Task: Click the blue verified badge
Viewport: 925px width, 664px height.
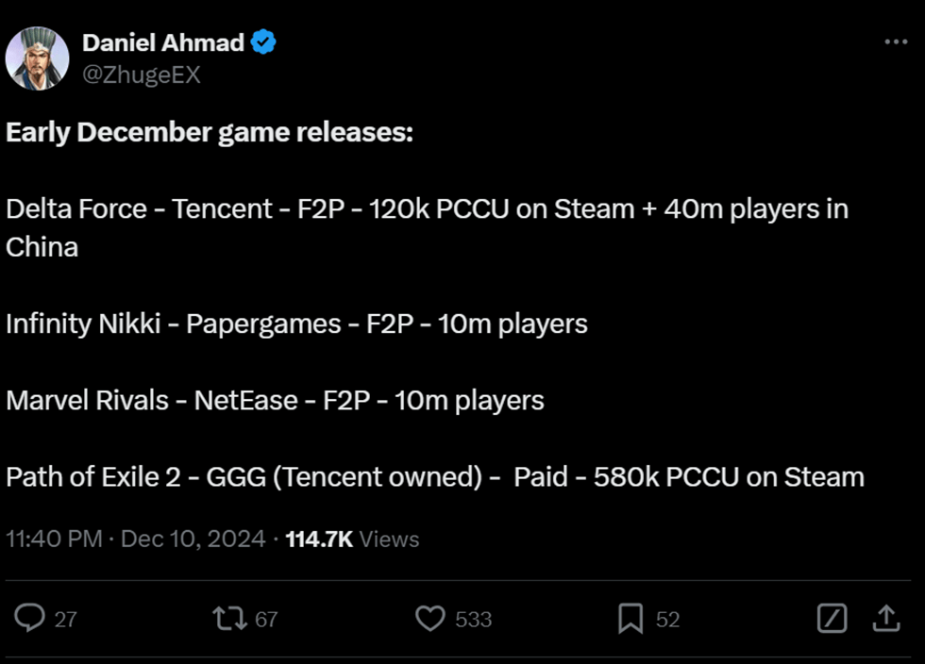Action: [x=264, y=42]
